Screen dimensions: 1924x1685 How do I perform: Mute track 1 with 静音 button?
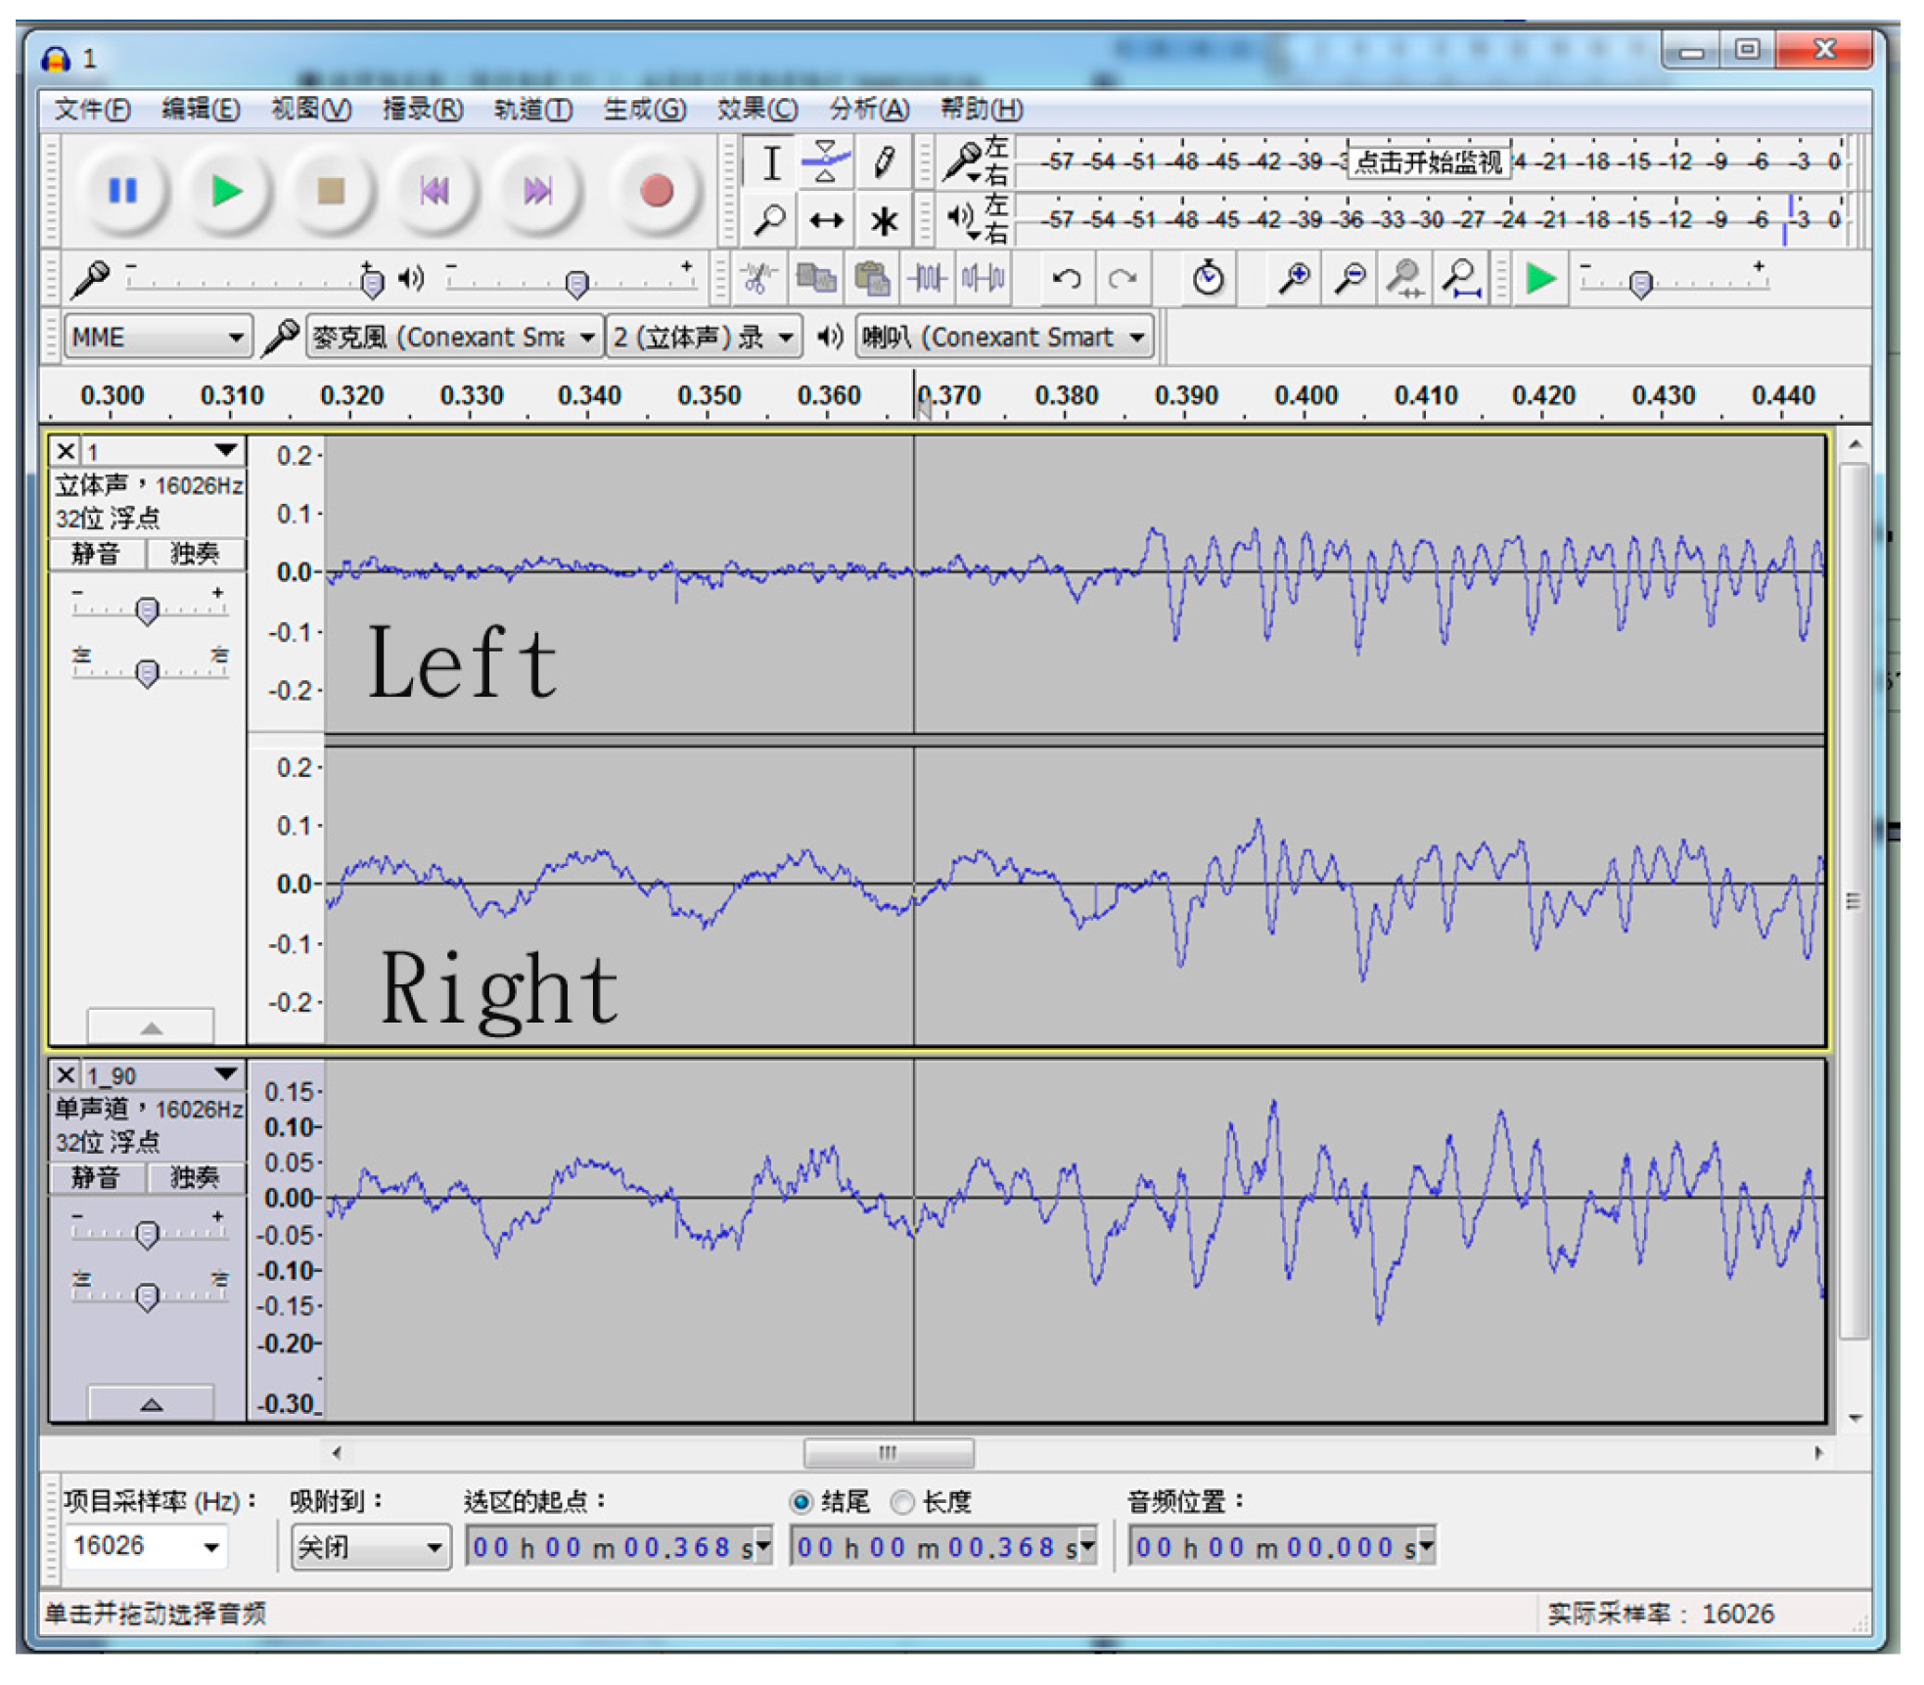(x=96, y=554)
